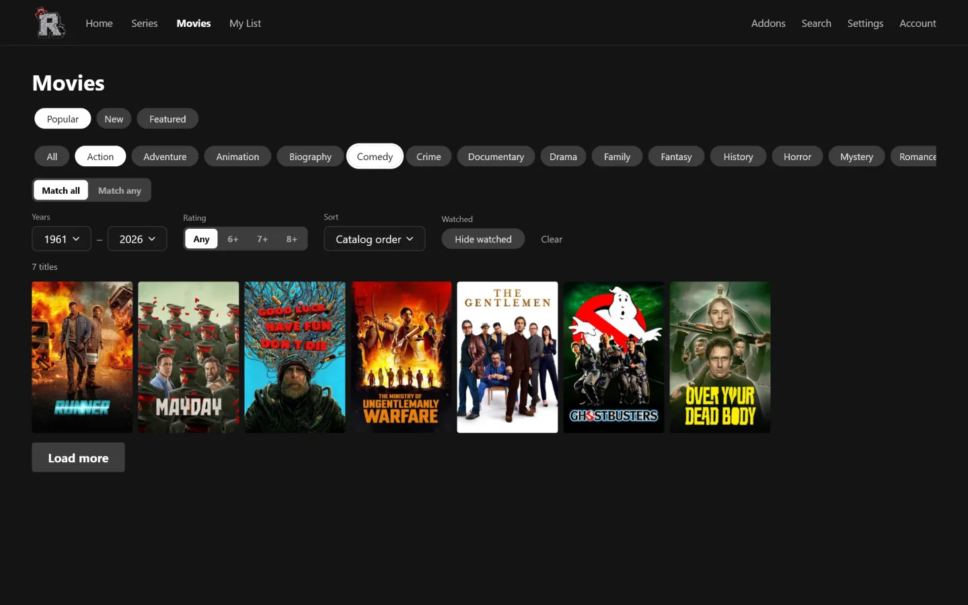Screen dimensions: 968x605
Task: Open the Ghostbusters movie poster
Action: [613, 357]
